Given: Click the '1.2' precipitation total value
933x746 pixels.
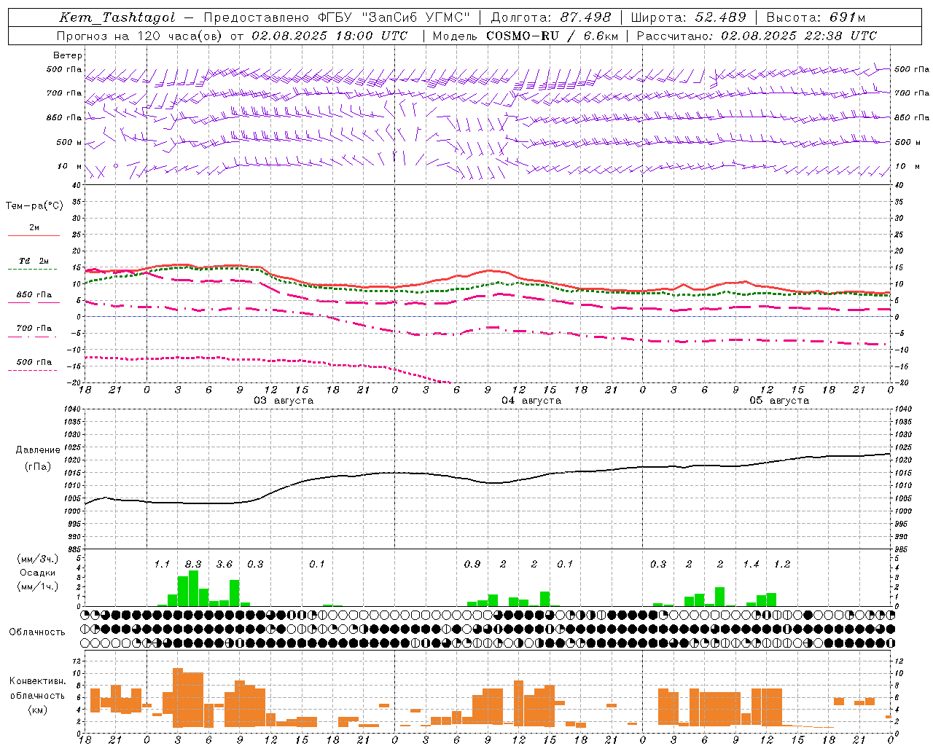Looking at the screenshot, I should pos(782,565).
